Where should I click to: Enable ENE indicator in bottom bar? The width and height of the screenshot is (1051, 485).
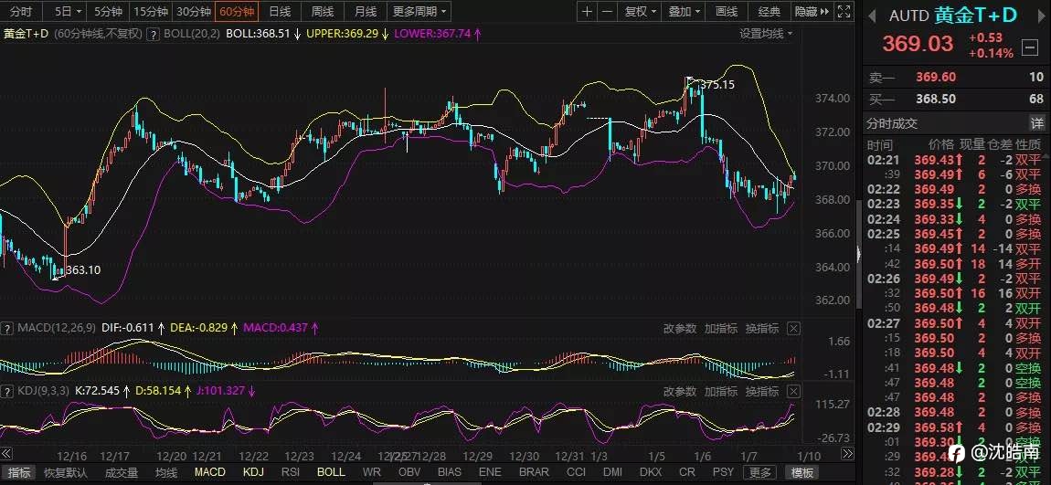pos(490,472)
